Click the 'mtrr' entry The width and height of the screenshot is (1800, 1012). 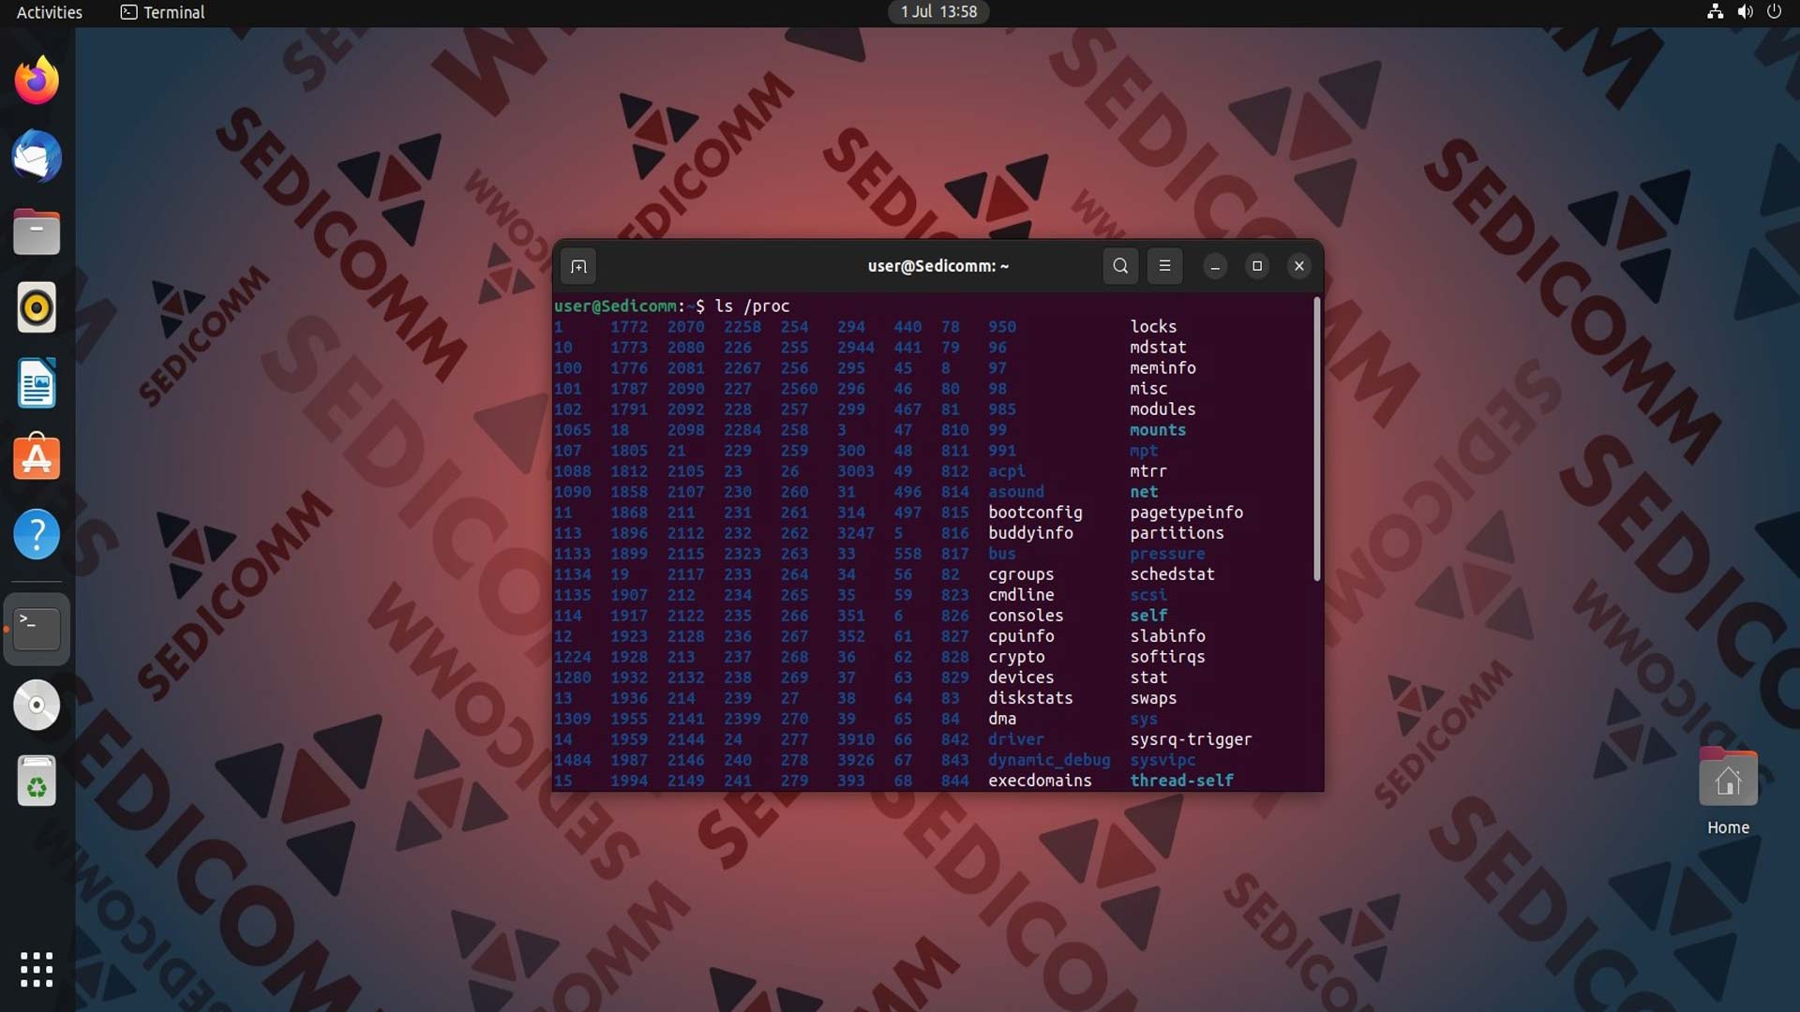tap(1148, 471)
